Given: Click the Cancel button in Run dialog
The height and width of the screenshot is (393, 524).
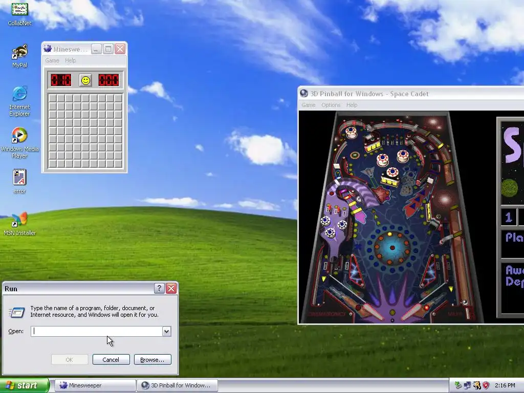Looking at the screenshot, I should 111,360.
